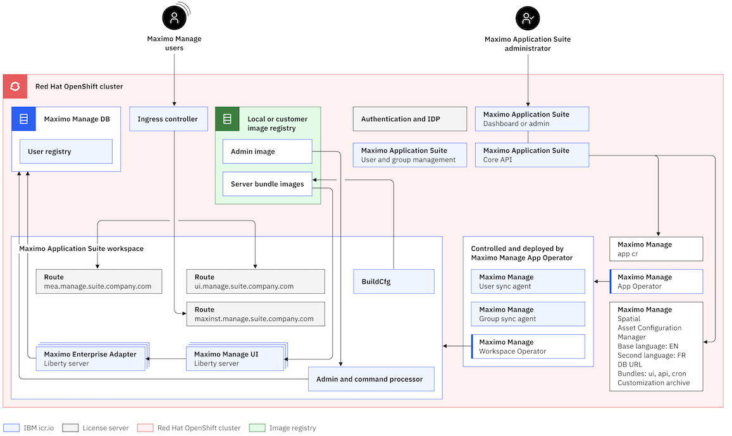Click 'Bundles: ui, api, cron' text line
The image size is (732, 436).
click(x=652, y=373)
